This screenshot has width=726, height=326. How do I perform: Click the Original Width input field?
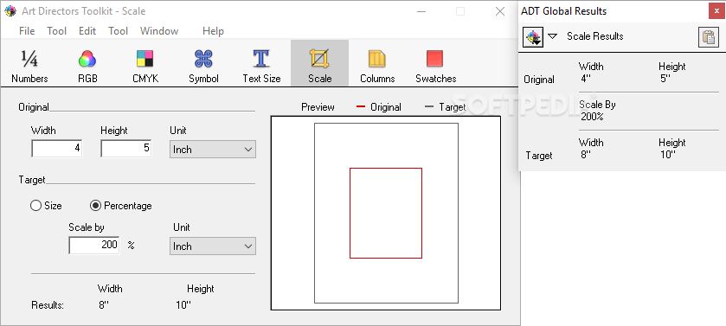(x=57, y=149)
